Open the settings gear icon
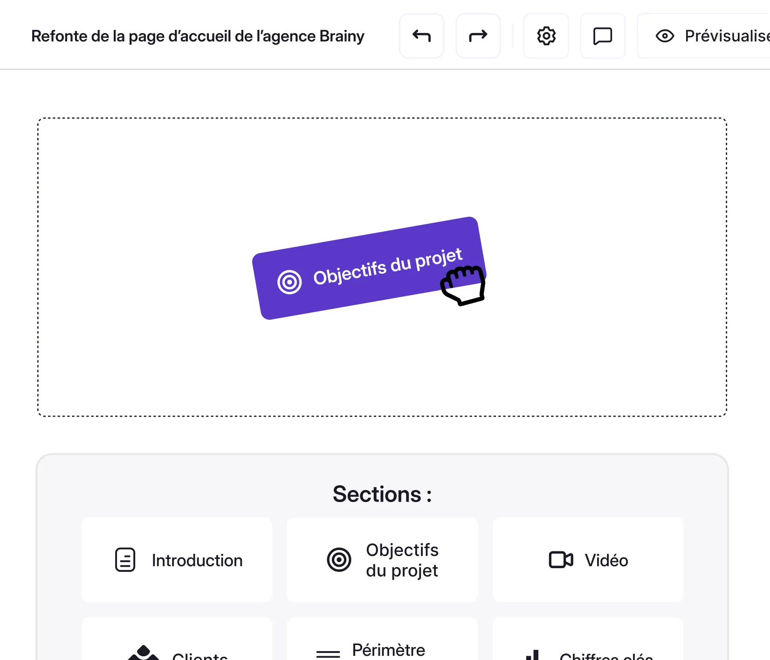This screenshot has height=660, width=770. [x=546, y=35]
